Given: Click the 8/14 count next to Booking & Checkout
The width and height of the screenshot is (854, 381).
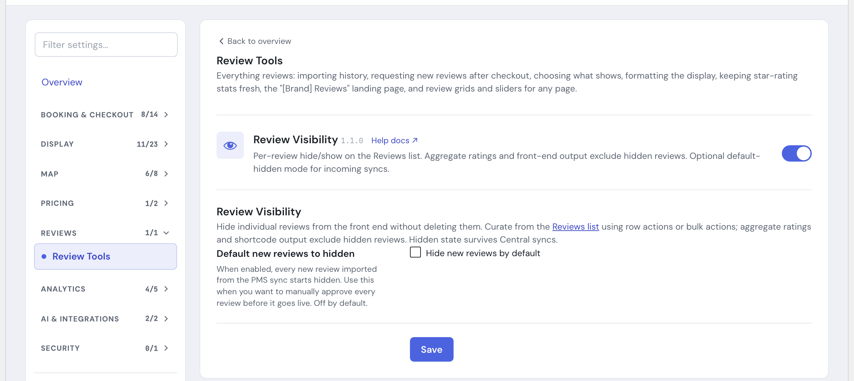Looking at the screenshot, I should (x=149, y=114).
